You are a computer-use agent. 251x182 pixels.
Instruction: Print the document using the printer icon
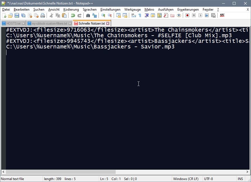click(43, 15)
